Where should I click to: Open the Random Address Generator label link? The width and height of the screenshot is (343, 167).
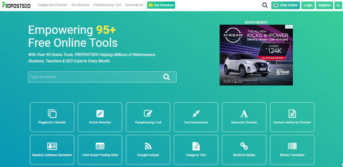(x=52, y=155)
